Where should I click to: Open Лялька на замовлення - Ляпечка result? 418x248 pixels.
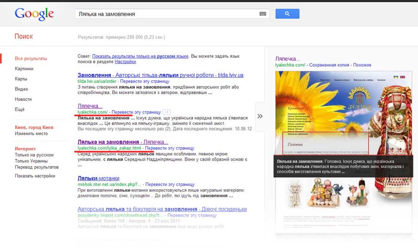tap(123, 142)
